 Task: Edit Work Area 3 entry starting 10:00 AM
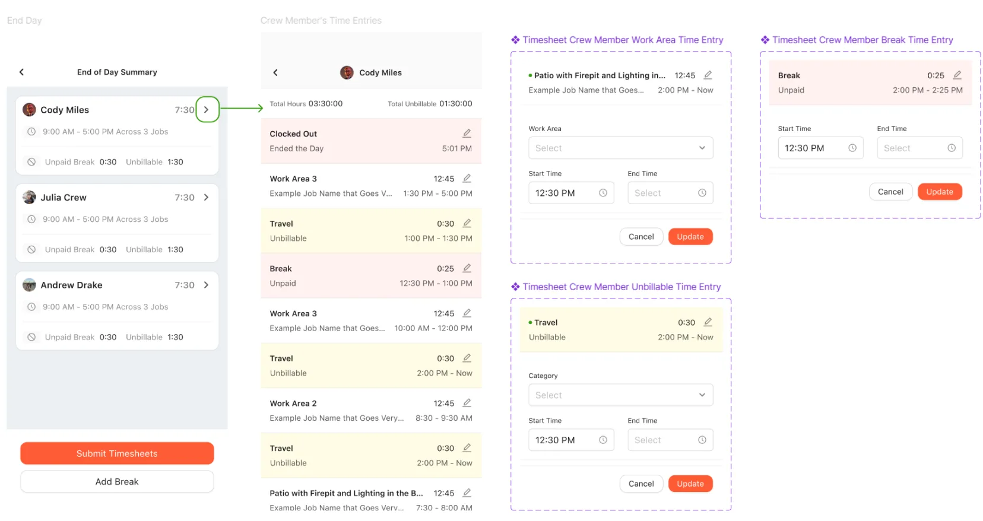467,313
